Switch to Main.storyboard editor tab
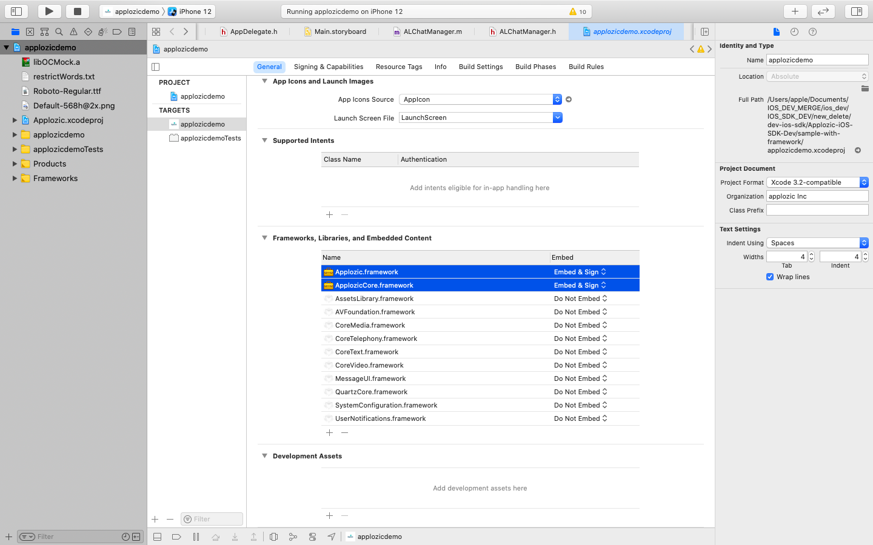Image resolution: width=873 pixels, height=545 pixels. [335, 31]
